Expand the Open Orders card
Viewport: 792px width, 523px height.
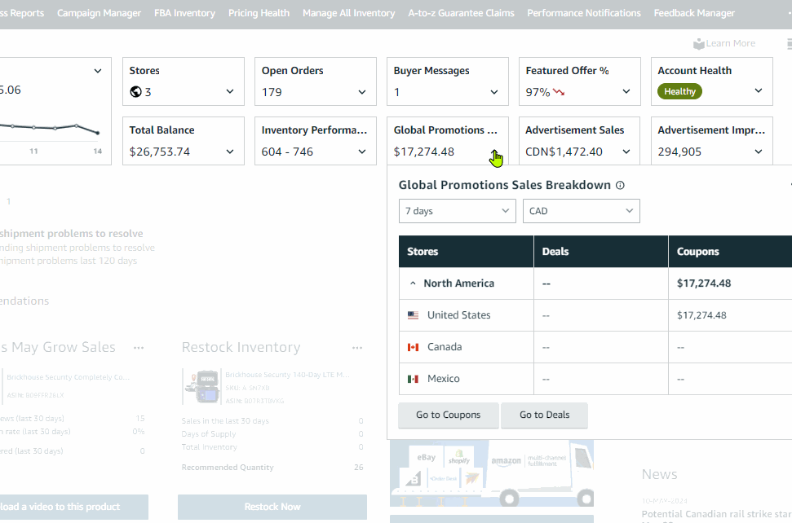tap(361, 92)
